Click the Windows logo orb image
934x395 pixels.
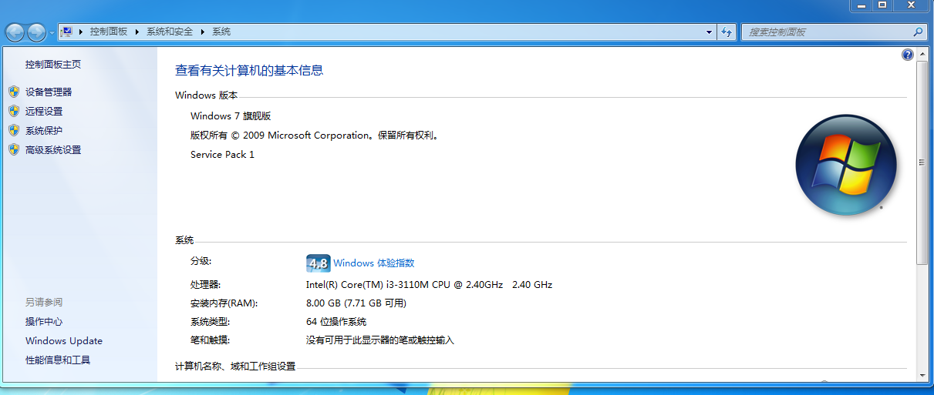[x=845, y=165]
